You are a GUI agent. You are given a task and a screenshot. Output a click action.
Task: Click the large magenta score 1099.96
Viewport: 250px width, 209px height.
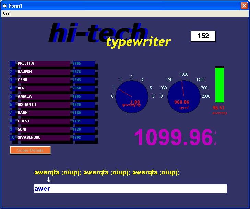(175, 137)
